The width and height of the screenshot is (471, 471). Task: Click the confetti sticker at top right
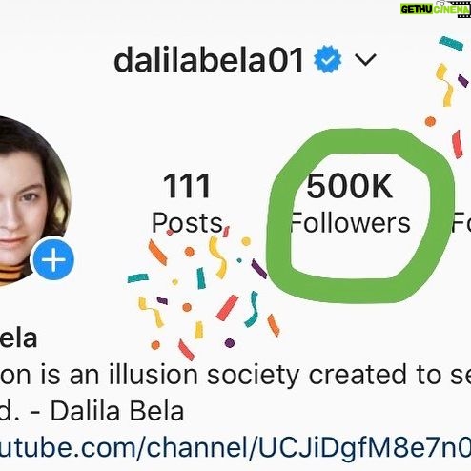click(448, 95)
